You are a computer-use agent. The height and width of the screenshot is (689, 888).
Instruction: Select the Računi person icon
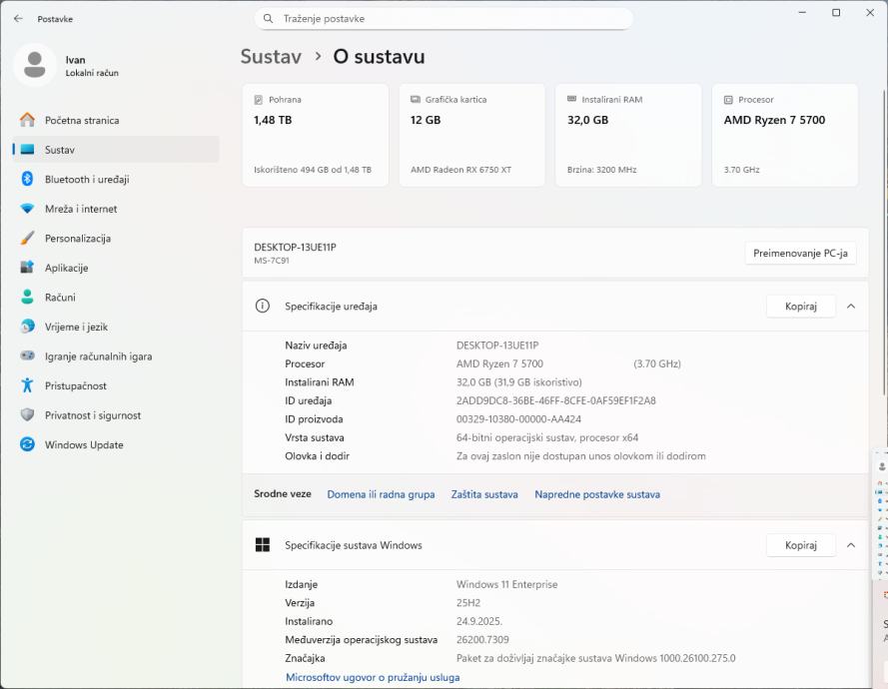point(27,298)
